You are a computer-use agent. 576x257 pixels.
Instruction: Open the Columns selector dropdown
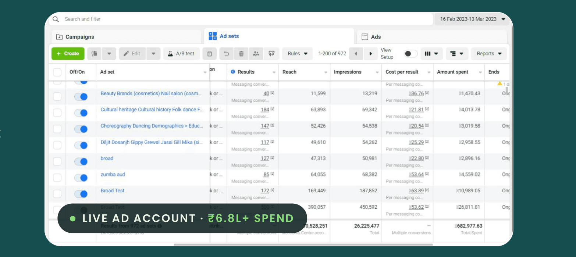click(431, 54)
